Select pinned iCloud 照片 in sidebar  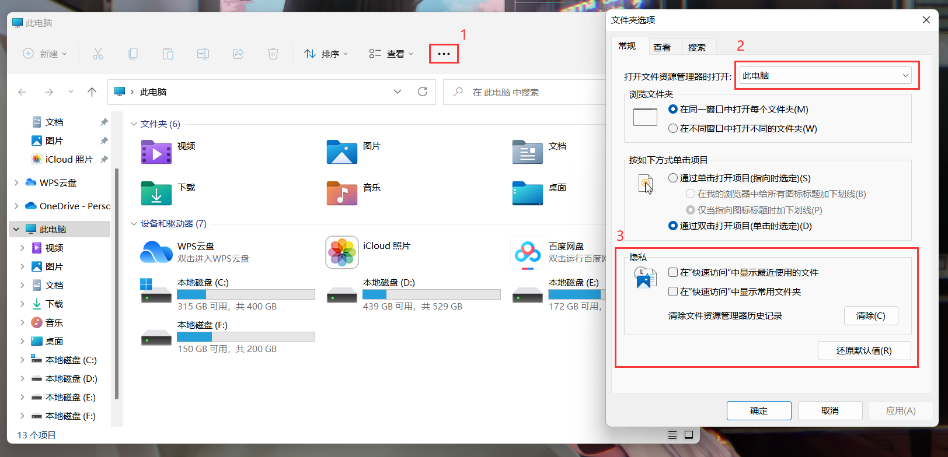(x=63, y=160)
